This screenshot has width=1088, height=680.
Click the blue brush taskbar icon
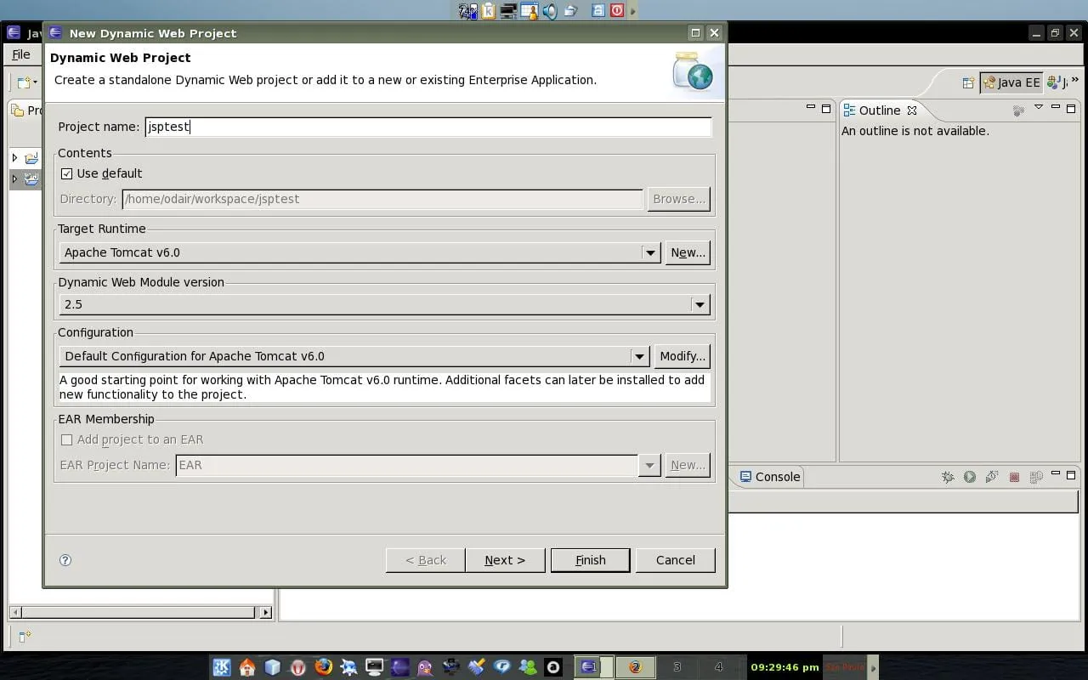tap(477, 667)
